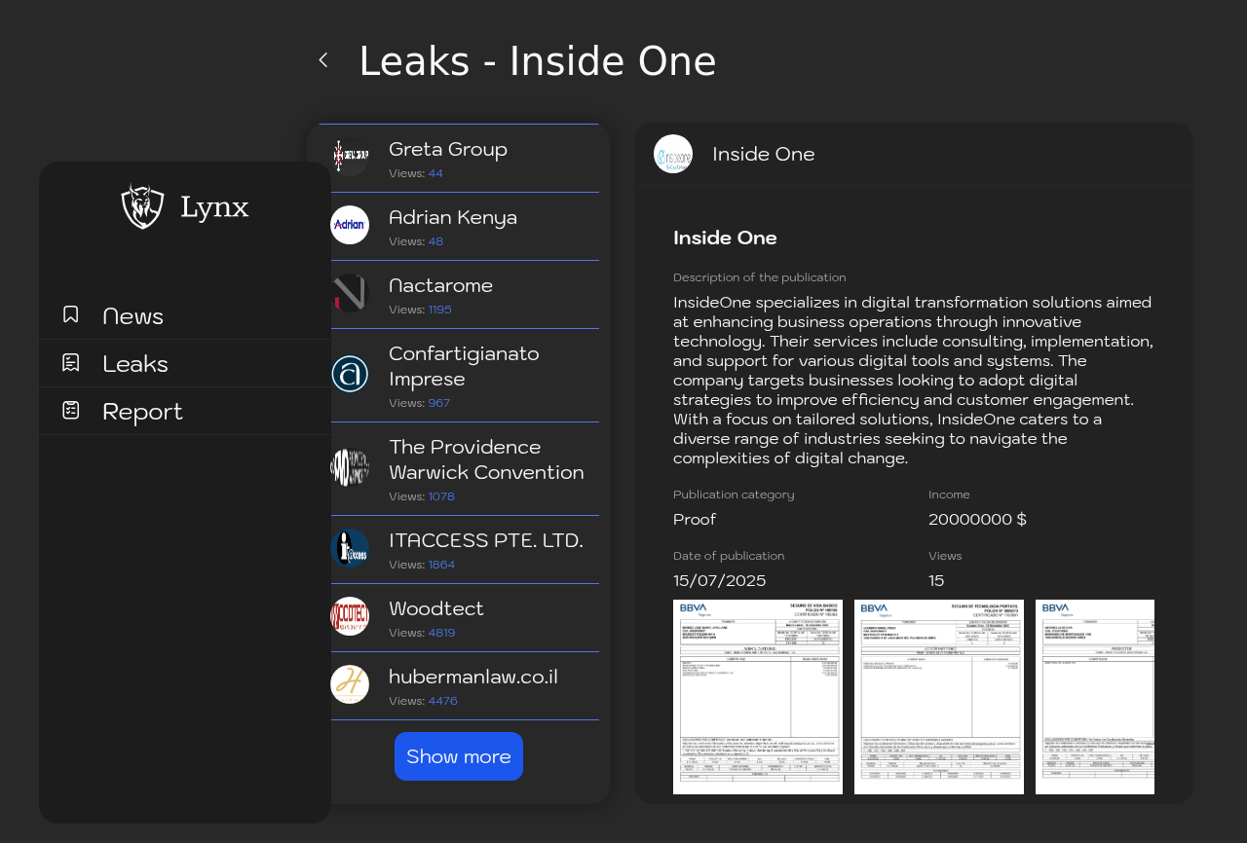Open the Report menu item

click(x=185, y=411)
